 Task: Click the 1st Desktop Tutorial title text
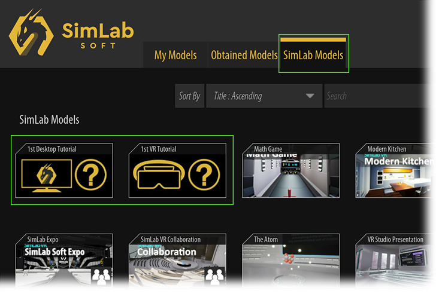click(x=52, y=149)
